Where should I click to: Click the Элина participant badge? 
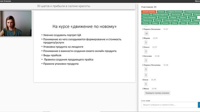pos(183,23)
